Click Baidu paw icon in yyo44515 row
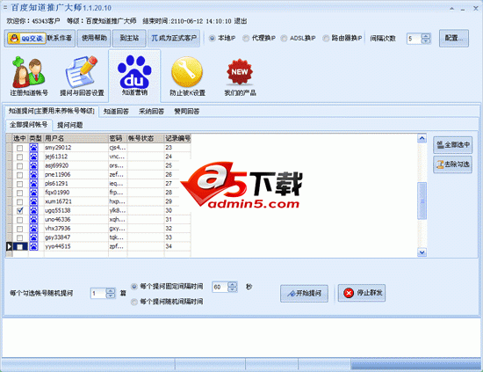This screenshot has height=372, width=483. (33, 246)
